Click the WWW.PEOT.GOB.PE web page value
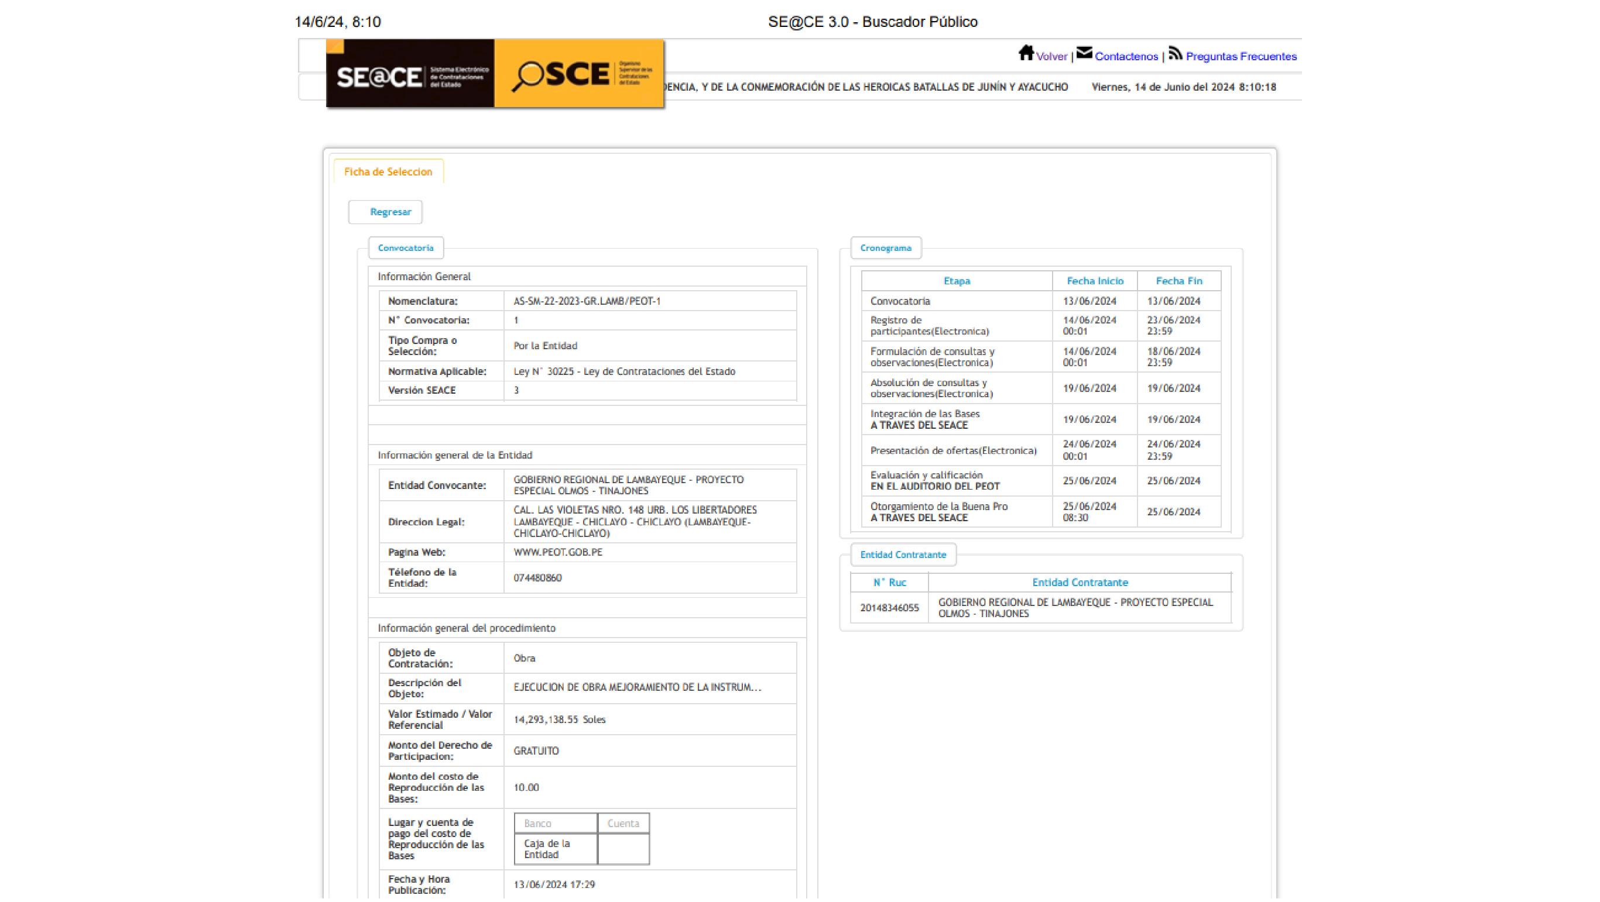Image resolution: width=1600 pixels, height=902 pixels. [558, 553]
